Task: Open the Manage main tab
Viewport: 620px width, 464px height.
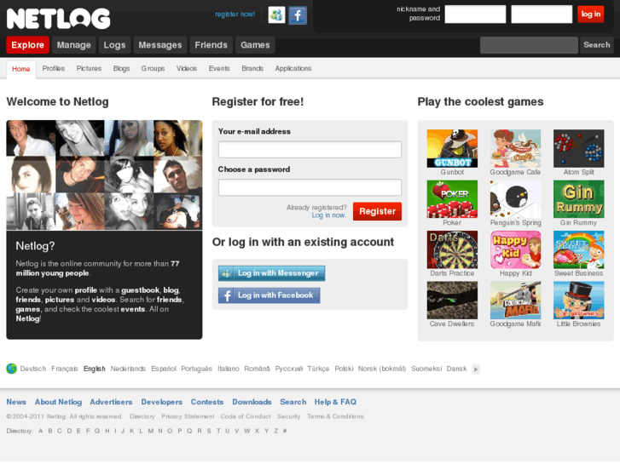Action: (74, 45)
